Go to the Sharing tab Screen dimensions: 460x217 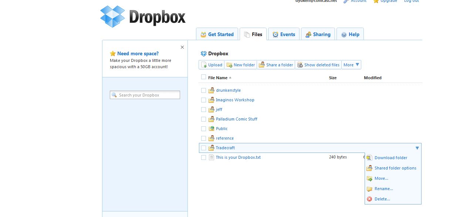click(318, 34)
